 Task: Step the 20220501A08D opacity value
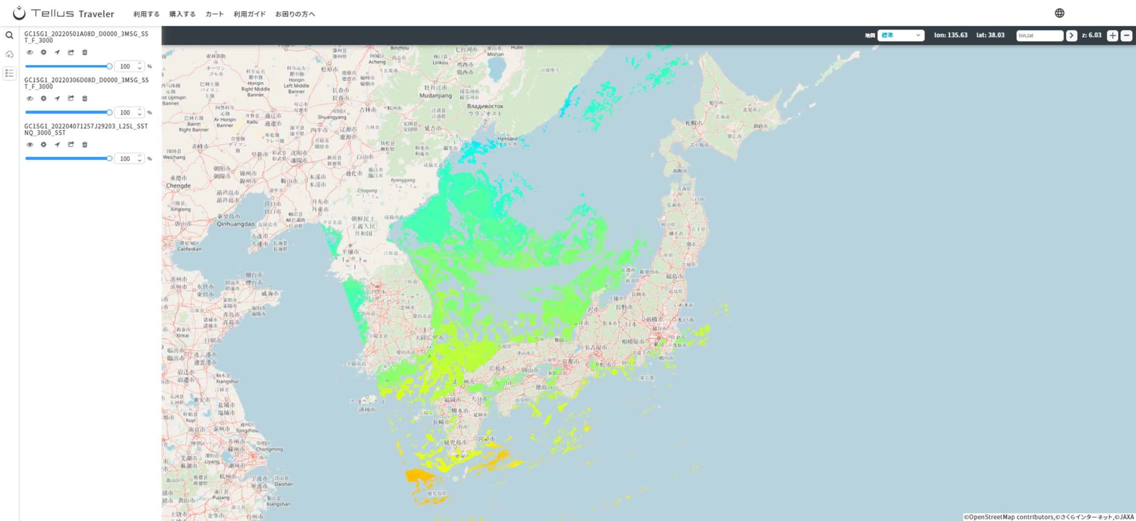(140, 66)
